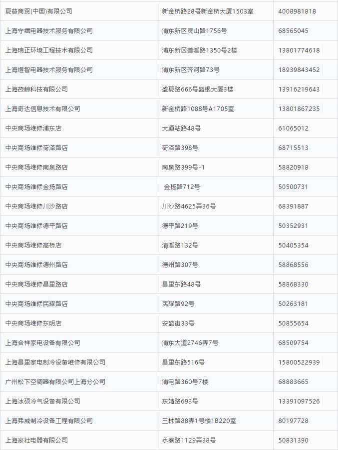Click phone number 58868330
The image size is (338, 450).
(x=293, y=284)
